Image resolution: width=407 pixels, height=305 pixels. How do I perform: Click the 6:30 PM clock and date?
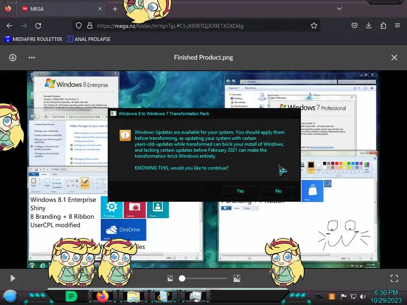pos(386,296)
